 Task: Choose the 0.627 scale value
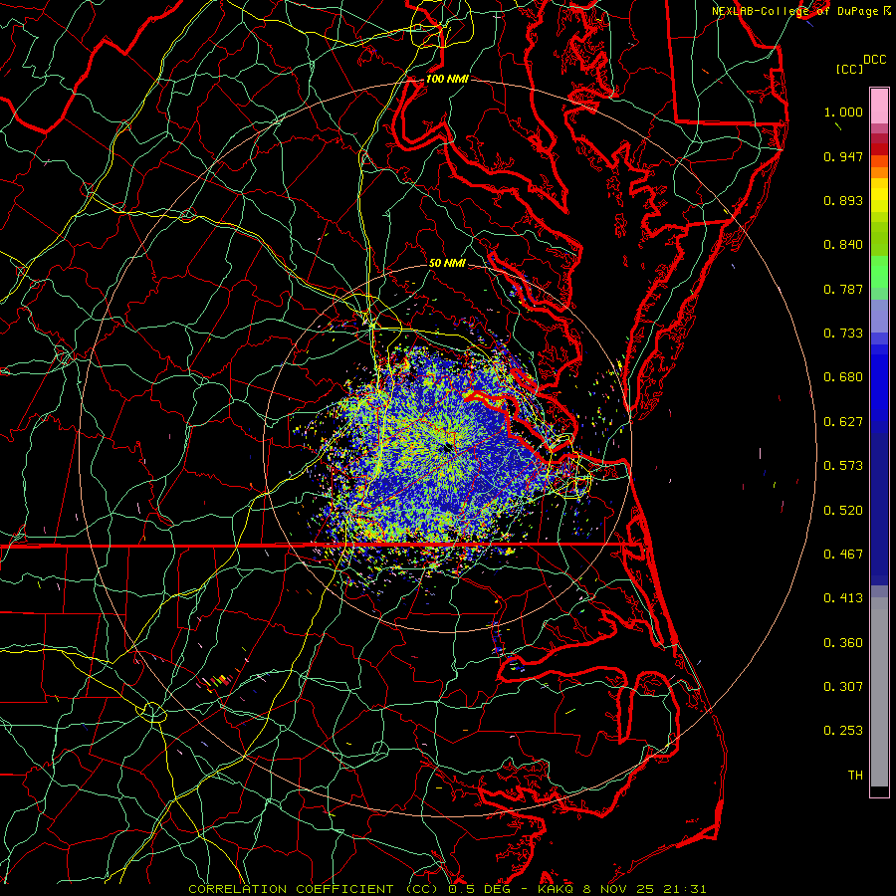pyautogui.click(x=843, y=422)
